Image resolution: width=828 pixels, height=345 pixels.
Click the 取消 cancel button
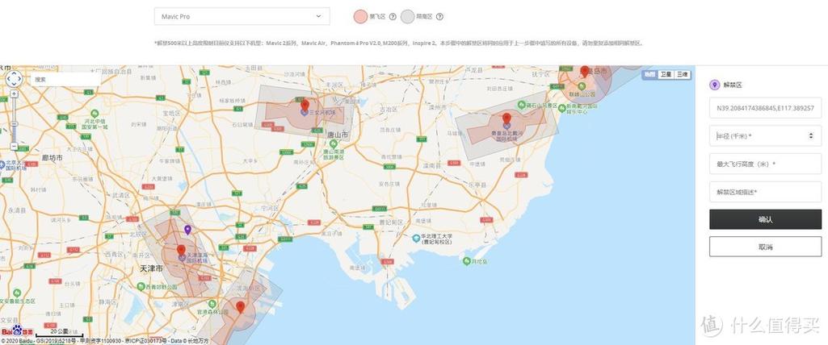(x=765, y=247)
